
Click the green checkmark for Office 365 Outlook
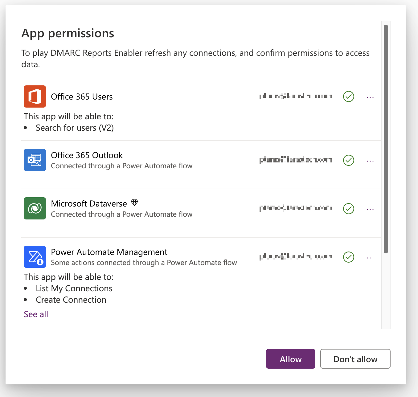pos(349,160)
